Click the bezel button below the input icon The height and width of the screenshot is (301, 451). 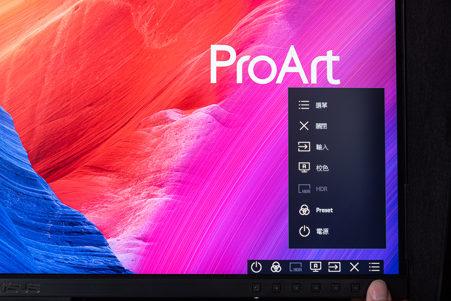336,287
